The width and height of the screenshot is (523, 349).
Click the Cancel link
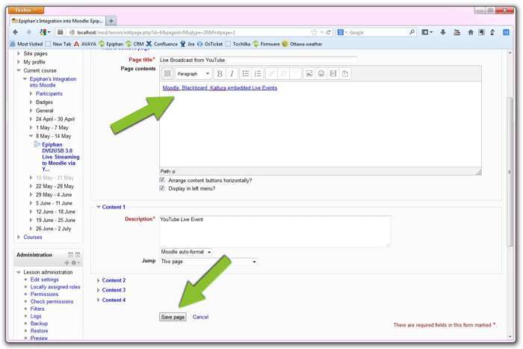(x=200, y=317)
